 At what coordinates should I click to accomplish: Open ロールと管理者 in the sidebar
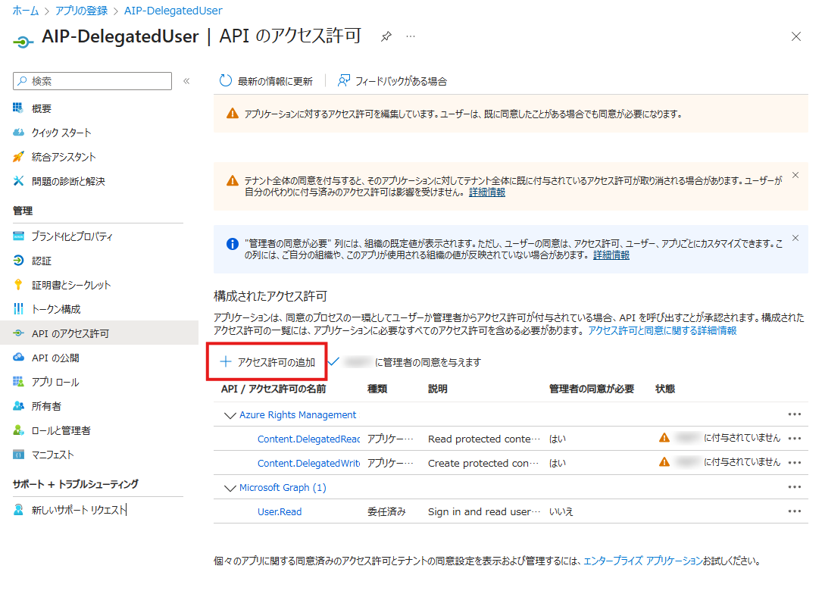(x=61, y=430)
